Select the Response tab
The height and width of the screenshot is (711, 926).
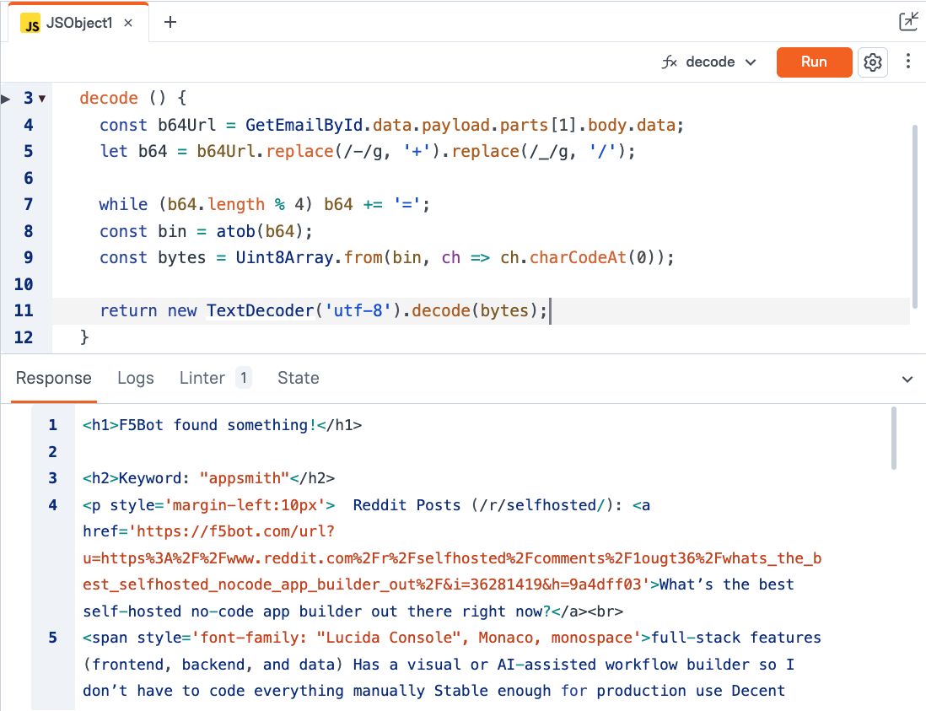(53, 378)
